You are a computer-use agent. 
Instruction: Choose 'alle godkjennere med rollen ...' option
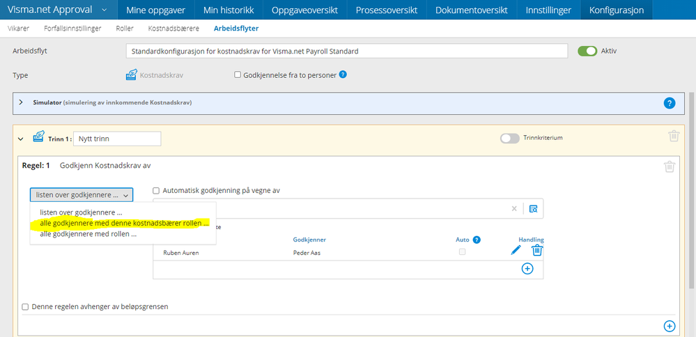[x=88, y=234]
